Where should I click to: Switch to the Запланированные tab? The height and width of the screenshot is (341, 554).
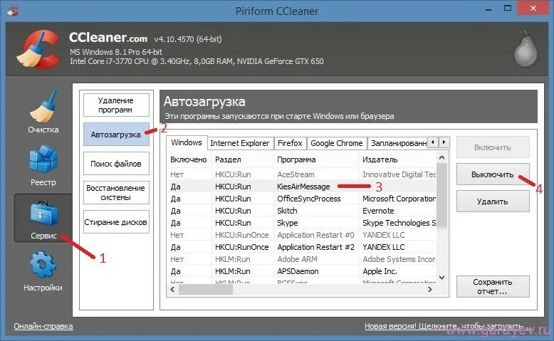[x=398, y=143]
